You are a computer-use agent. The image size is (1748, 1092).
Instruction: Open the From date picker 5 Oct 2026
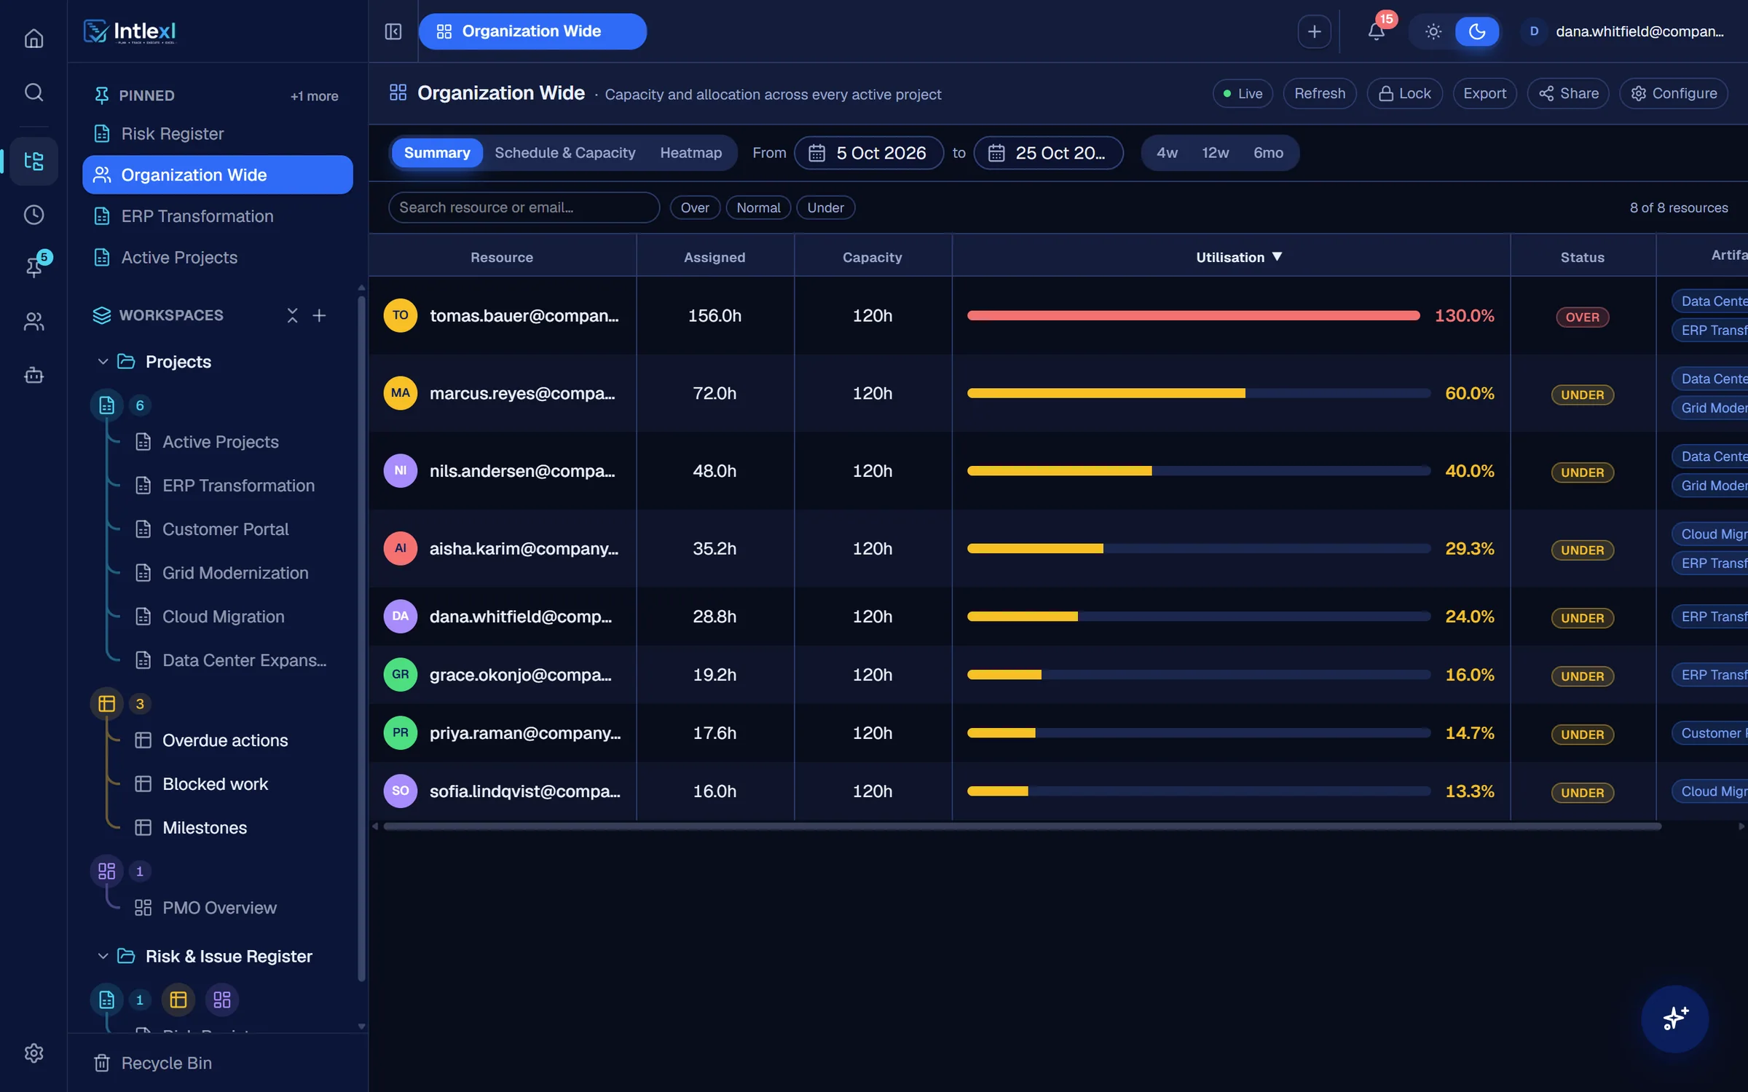(x=868, y=153)
